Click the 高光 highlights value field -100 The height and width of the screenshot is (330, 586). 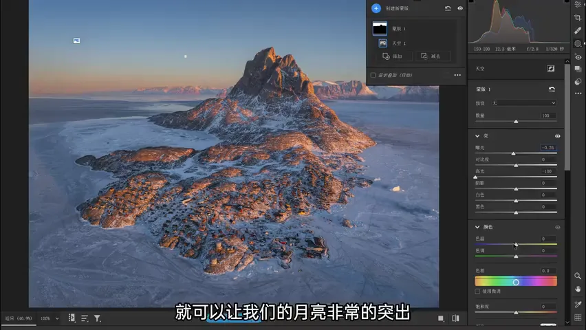pos(548,171)
